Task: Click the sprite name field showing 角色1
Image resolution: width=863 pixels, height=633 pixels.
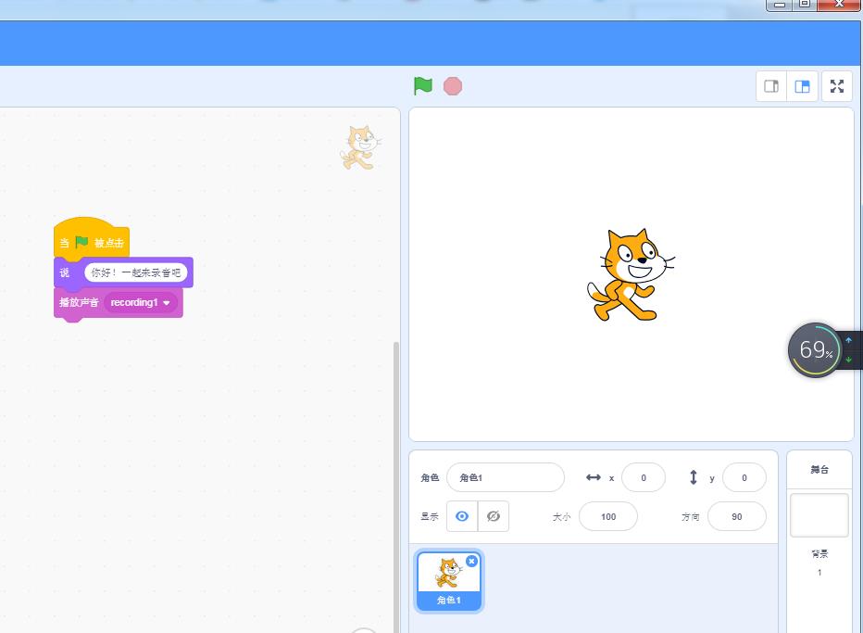Action: click(x=506, y=476)
